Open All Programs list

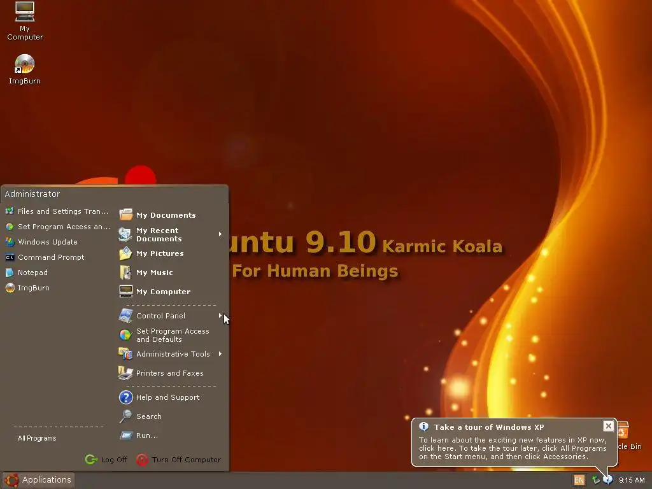click(x=37, y=438)
